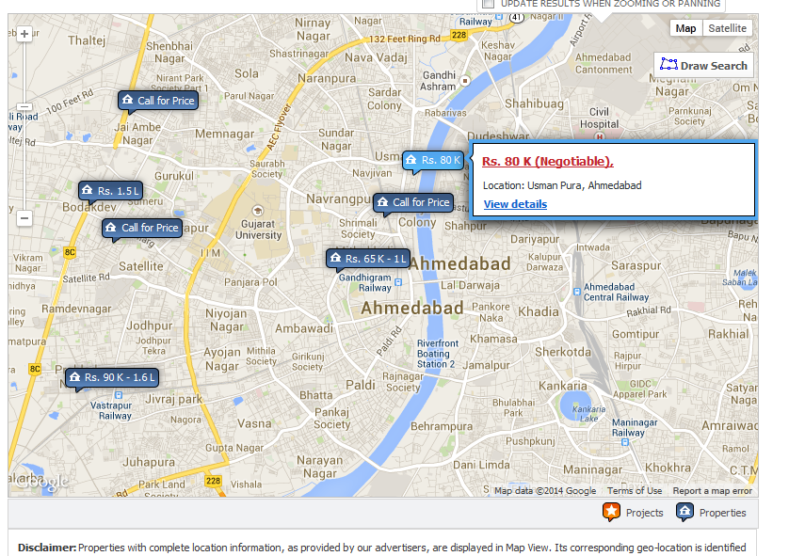Select Call for Price marker near Bodakdev
The width and height of the screenshot is (805, 556).
coord(142,228)
